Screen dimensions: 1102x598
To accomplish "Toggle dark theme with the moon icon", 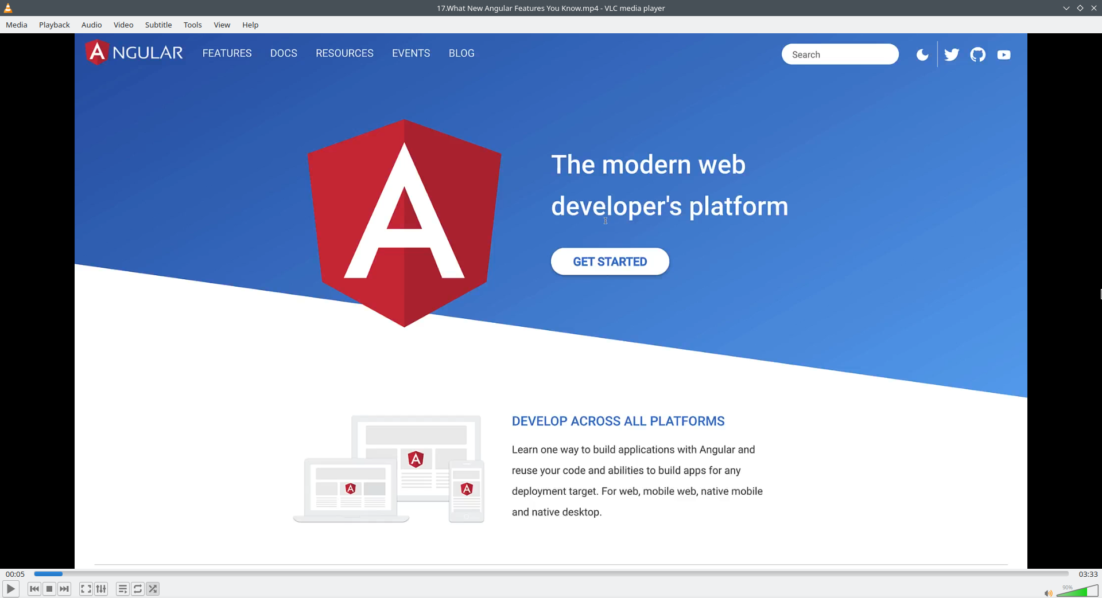I will 922,54.
